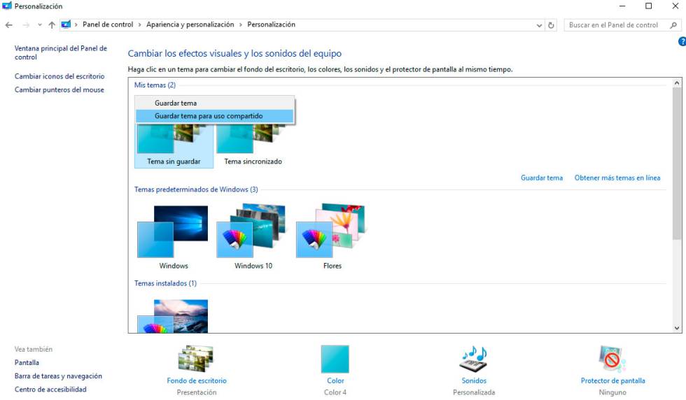Click the Personalización breadcrumb

[x=272, y=24]
